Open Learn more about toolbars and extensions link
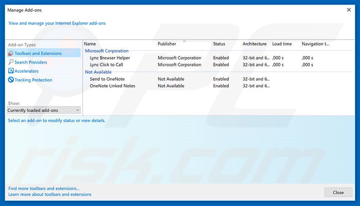The image size is (360, 206). click(50, 194)
